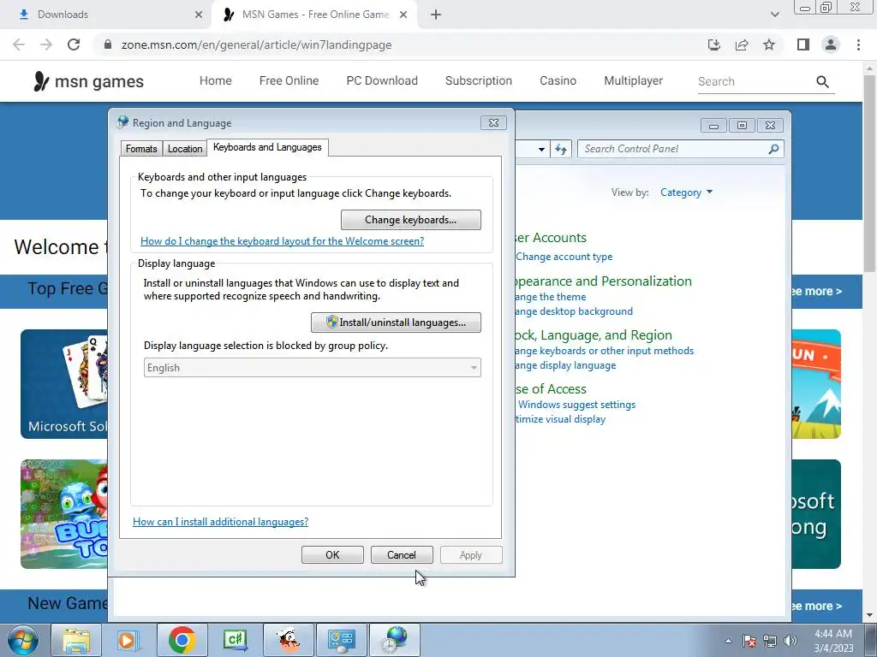Click the volume speaker tray icon
877x657 pixels.
790,641
